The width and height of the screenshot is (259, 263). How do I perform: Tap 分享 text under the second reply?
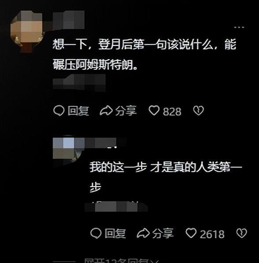pyautogui.click(x=163, y=233)
